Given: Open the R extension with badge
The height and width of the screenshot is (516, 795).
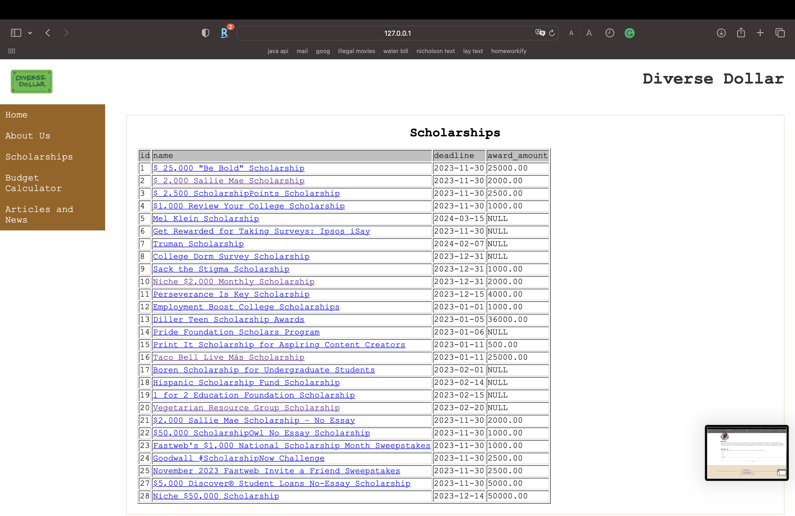Looking at the screenshot, I should click(225, 33).
